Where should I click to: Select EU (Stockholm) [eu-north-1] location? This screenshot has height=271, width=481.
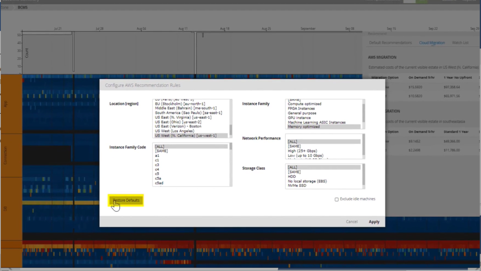coord(180,104)
